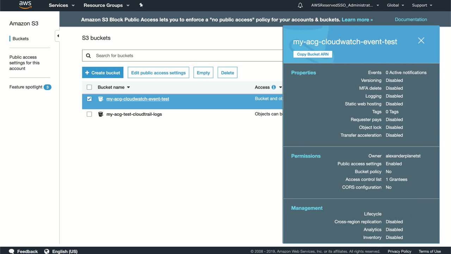This screenshot has height=254, width=451.
Task: Click the Delete button
Action: [x=227, y=73]
